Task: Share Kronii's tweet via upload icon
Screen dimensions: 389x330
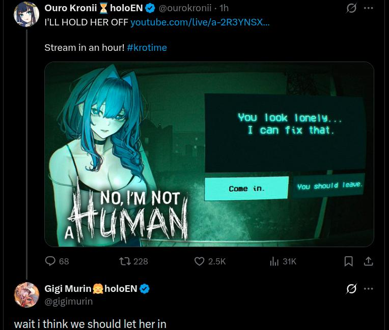Action: [369, 261]
